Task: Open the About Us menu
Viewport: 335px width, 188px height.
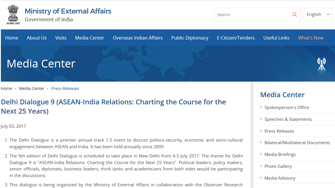Action: click(36, 38)
